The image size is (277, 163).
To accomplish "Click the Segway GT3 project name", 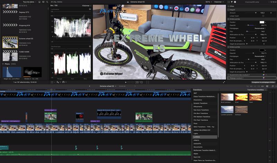I will click(24, 12).
